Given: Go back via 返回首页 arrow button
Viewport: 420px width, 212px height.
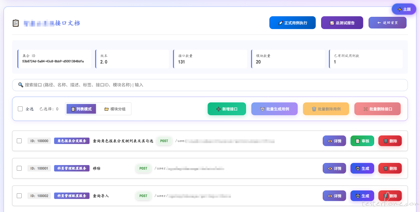Looking at the screenshot, I should (x=387, y=23).
